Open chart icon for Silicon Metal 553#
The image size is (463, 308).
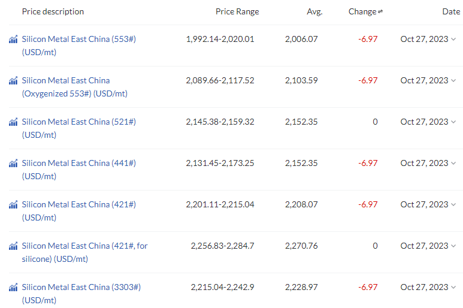(13, 40)
